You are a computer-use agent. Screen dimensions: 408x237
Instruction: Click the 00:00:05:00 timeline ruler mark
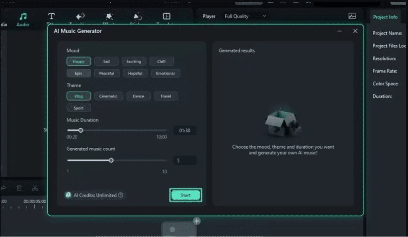[x=35, y=201]
